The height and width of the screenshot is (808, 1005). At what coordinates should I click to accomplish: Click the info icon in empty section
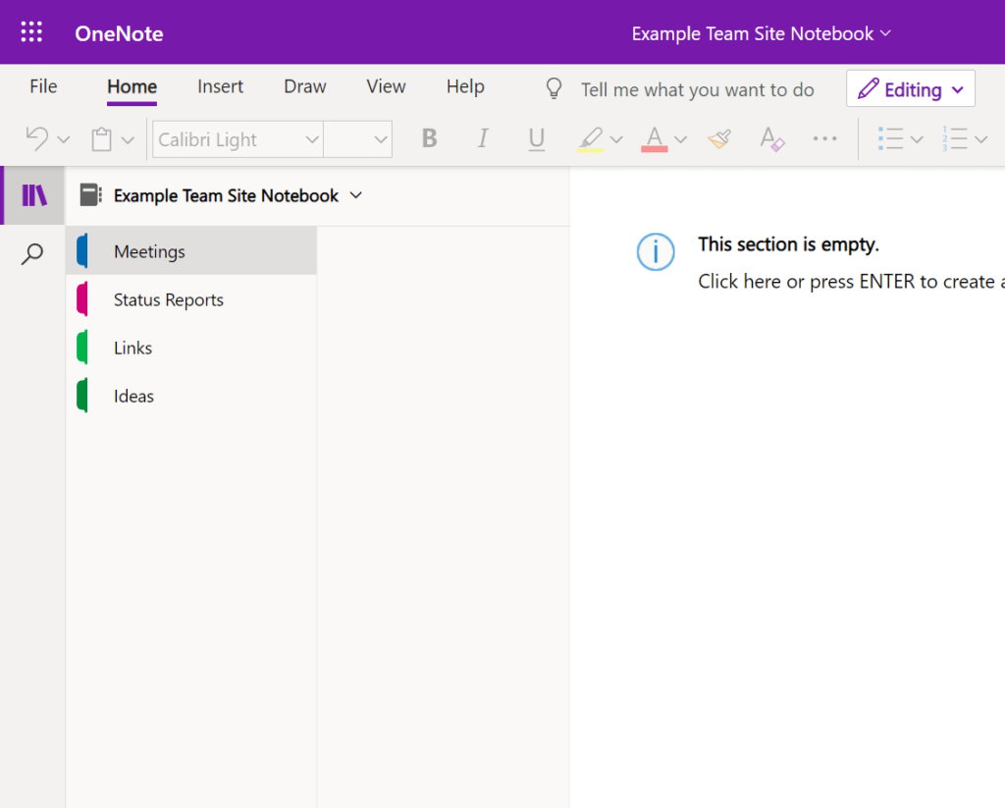pos(655,251)
